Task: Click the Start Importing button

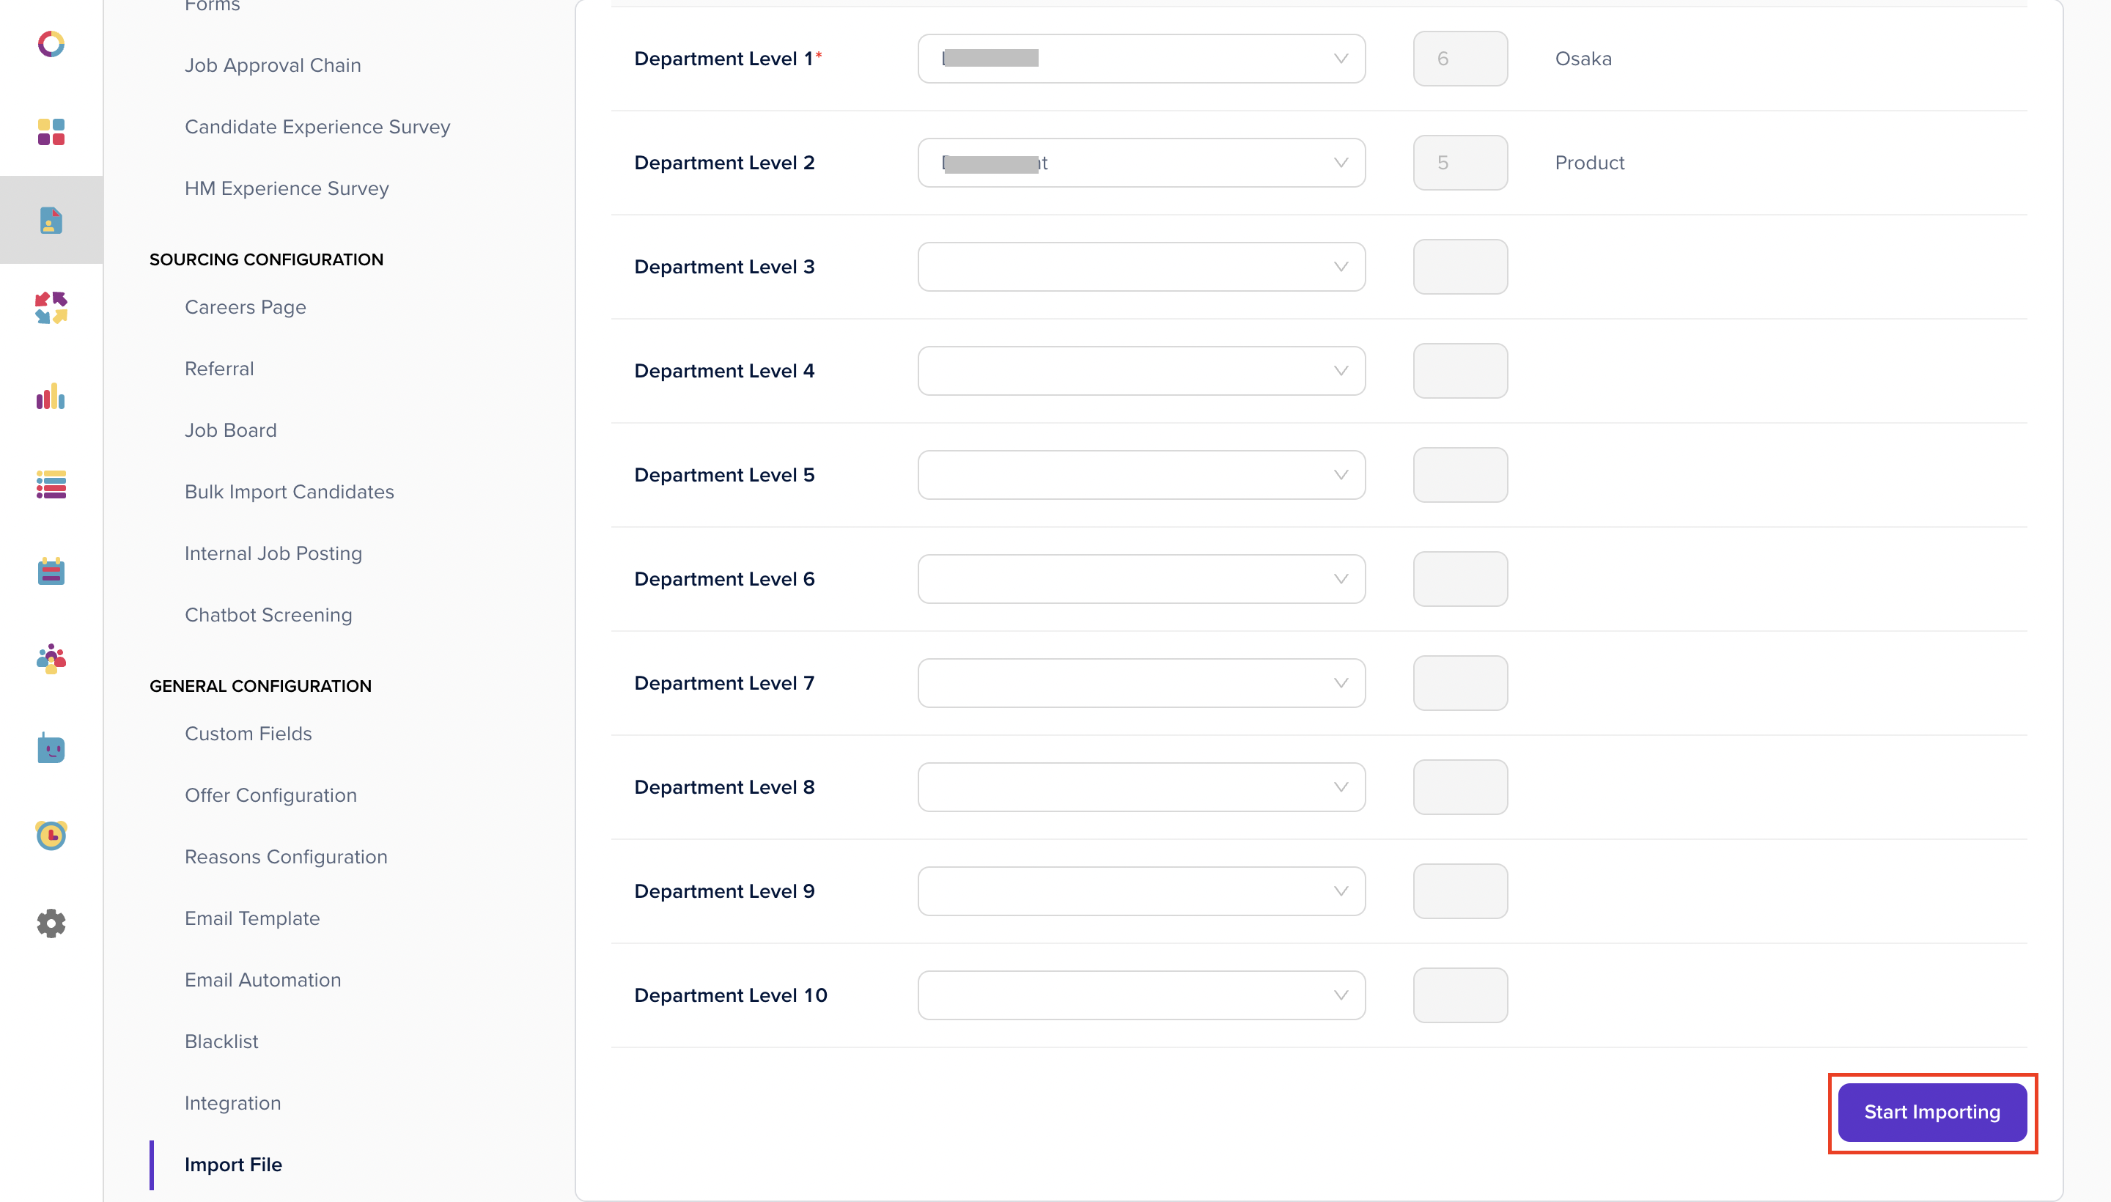Action: [1932, 1112]
